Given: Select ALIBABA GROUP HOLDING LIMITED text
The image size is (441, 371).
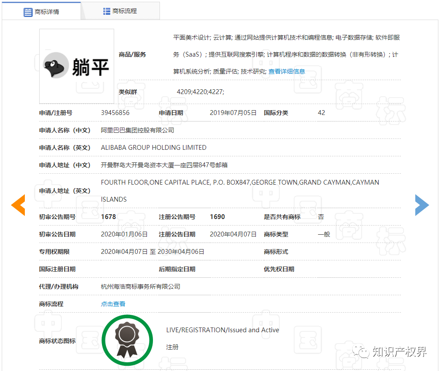Looking at the screenshot, I should (x=153, y=148).
